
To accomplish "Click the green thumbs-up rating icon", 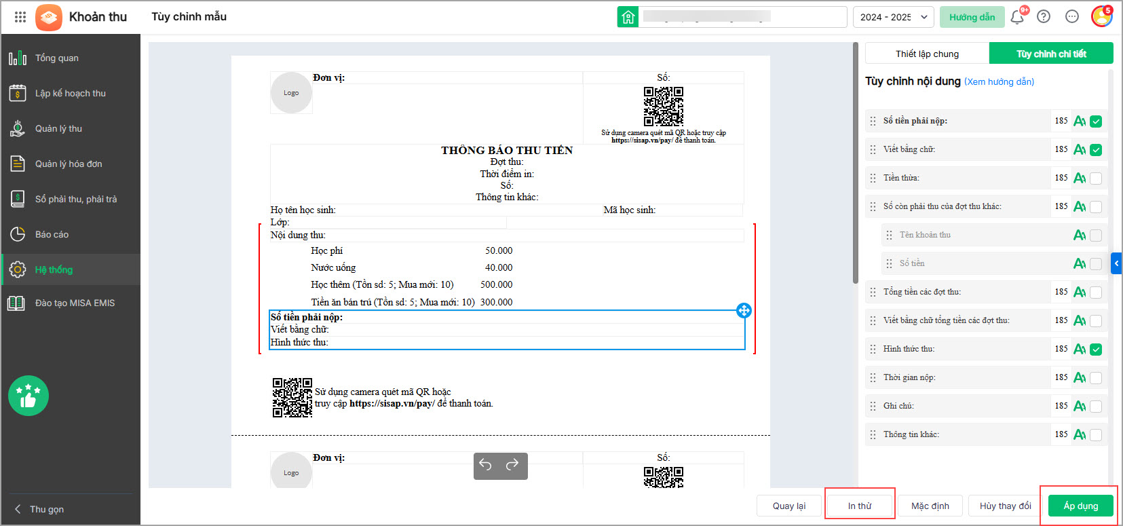I will pyautogui.click(x=28, y=396).
